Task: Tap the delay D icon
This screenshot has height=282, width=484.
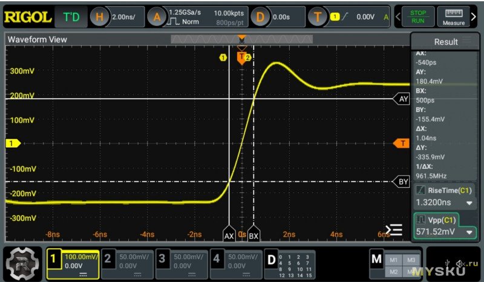Action: click(x=260, y=17)
